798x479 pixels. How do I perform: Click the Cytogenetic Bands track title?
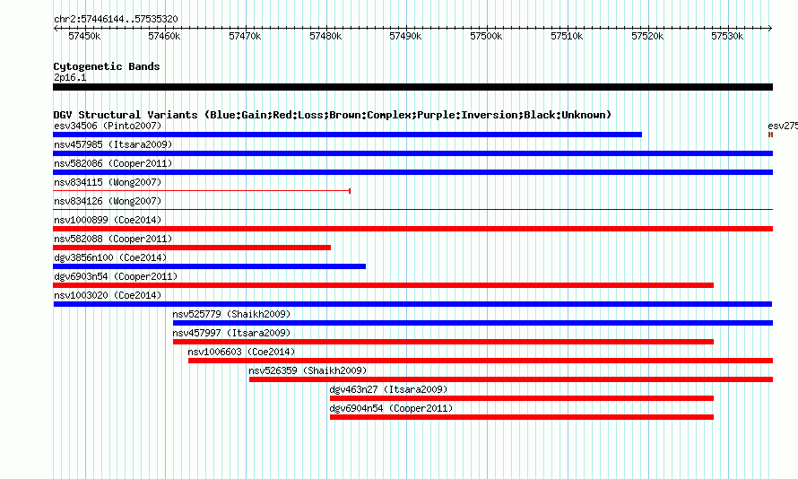(107, 66)
